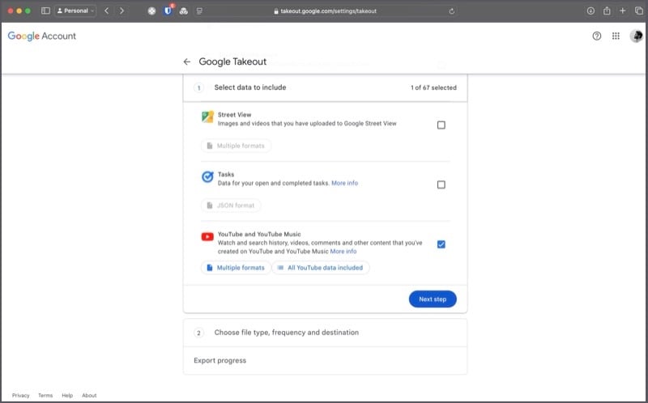Click the incognito-style extension icon in toolbar

coord(184,11)
